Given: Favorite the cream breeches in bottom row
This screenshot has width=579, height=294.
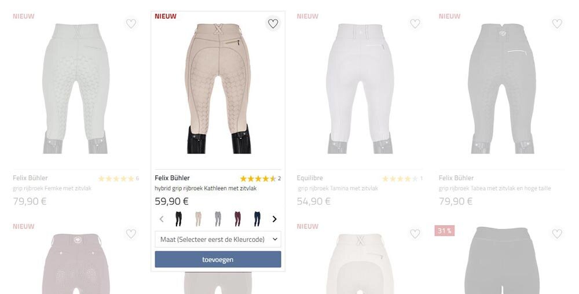Looking at the screenshot, I should tap(415, 234).
